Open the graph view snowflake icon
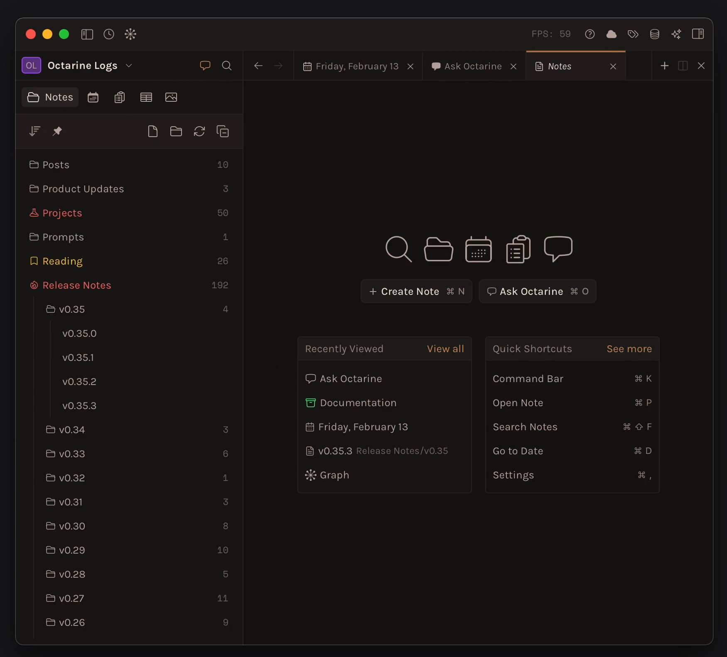Viewport: 727px width, 657px height. click(130, 34)
